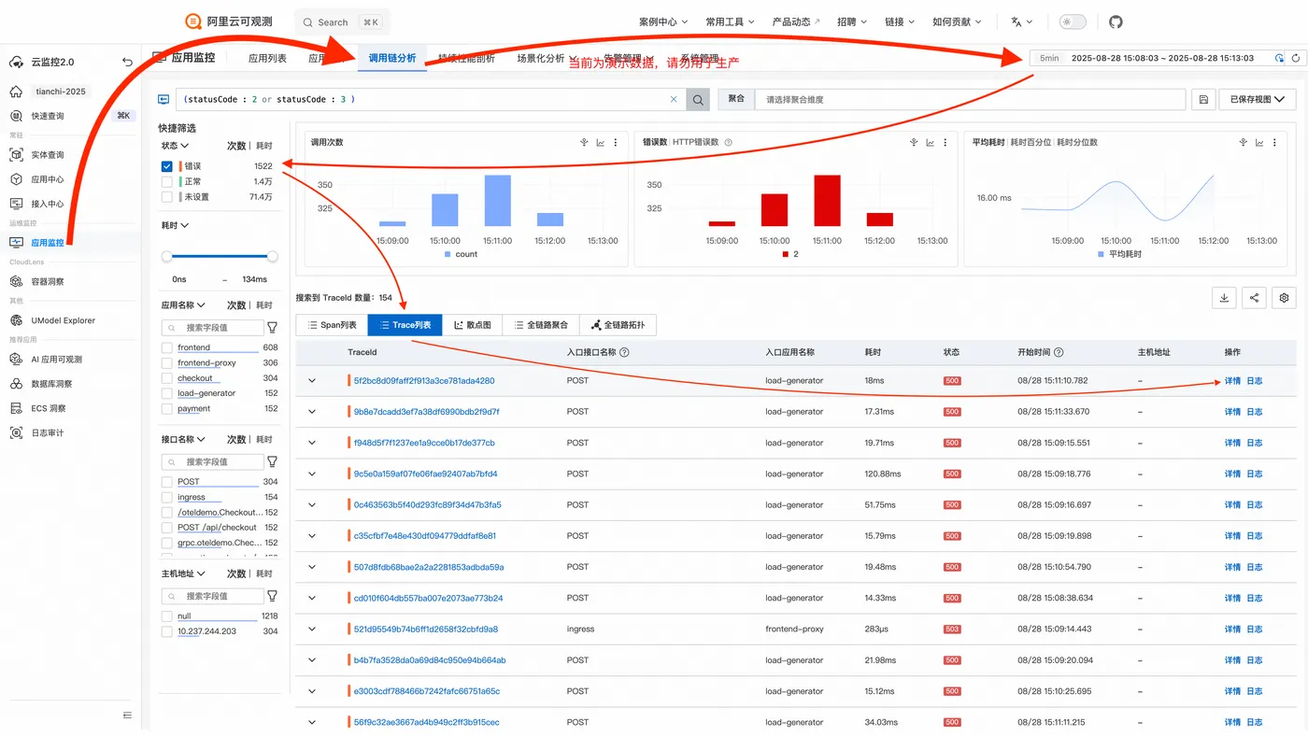Open the trace table settings gear

[x=1285, y=298]
